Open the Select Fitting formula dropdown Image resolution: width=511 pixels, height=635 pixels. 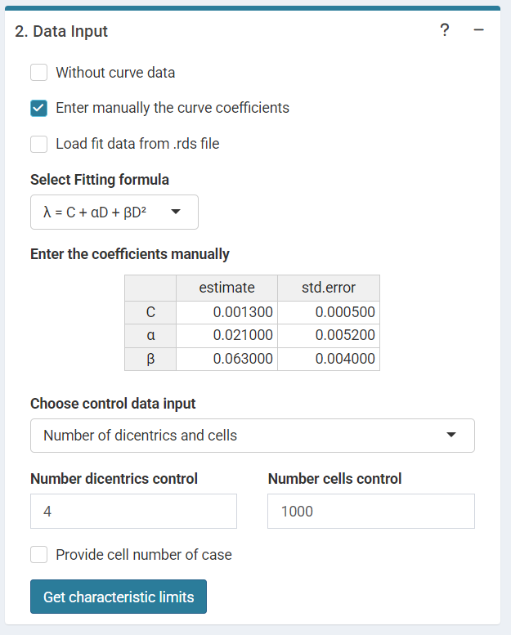[114, 212]
